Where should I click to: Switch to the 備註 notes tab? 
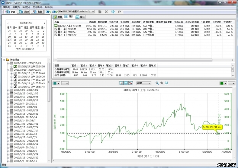pos(80,17)
